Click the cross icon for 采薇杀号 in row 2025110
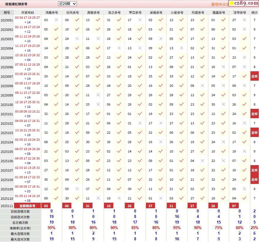Screen dimensions: 259x242 click(x=161, y=198)
